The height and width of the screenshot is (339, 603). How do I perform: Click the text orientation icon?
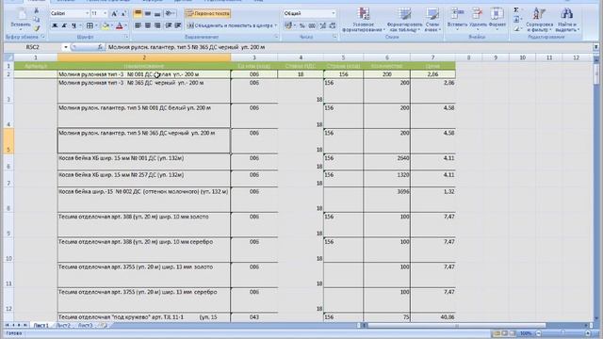click(x=169, y=14)
